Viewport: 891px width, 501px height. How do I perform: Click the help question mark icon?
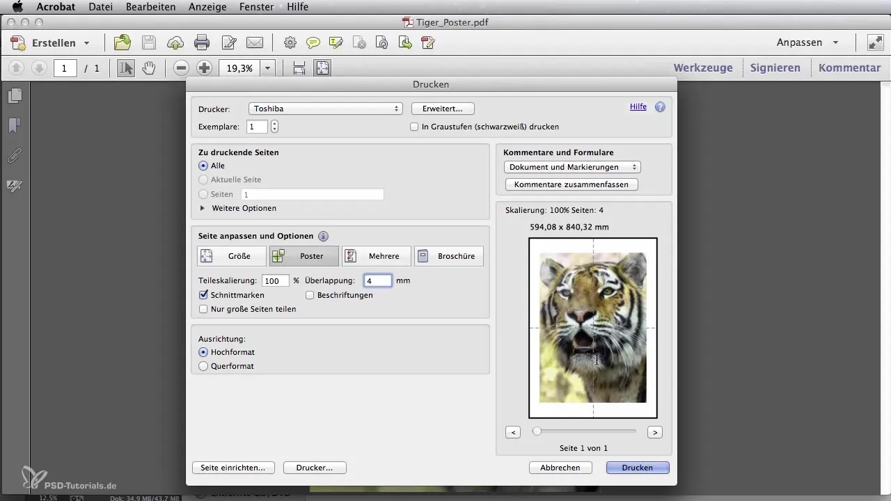(660, 107)
